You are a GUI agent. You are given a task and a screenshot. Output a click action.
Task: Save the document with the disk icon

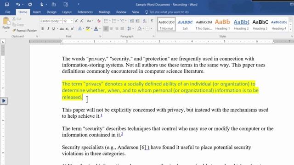click(x=7, y=5)
